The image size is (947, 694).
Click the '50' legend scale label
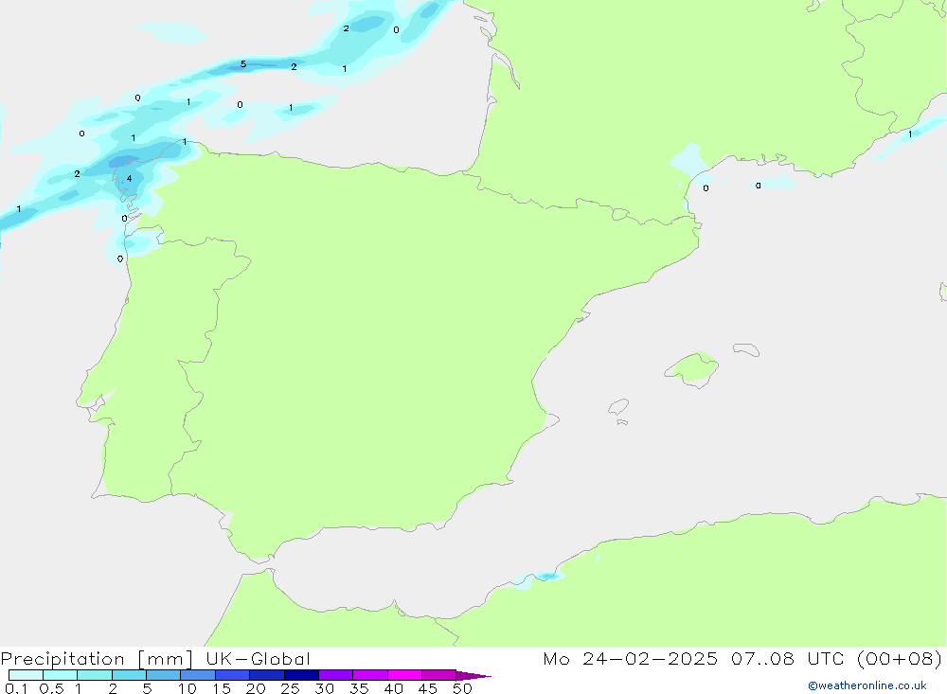(462, 688)
